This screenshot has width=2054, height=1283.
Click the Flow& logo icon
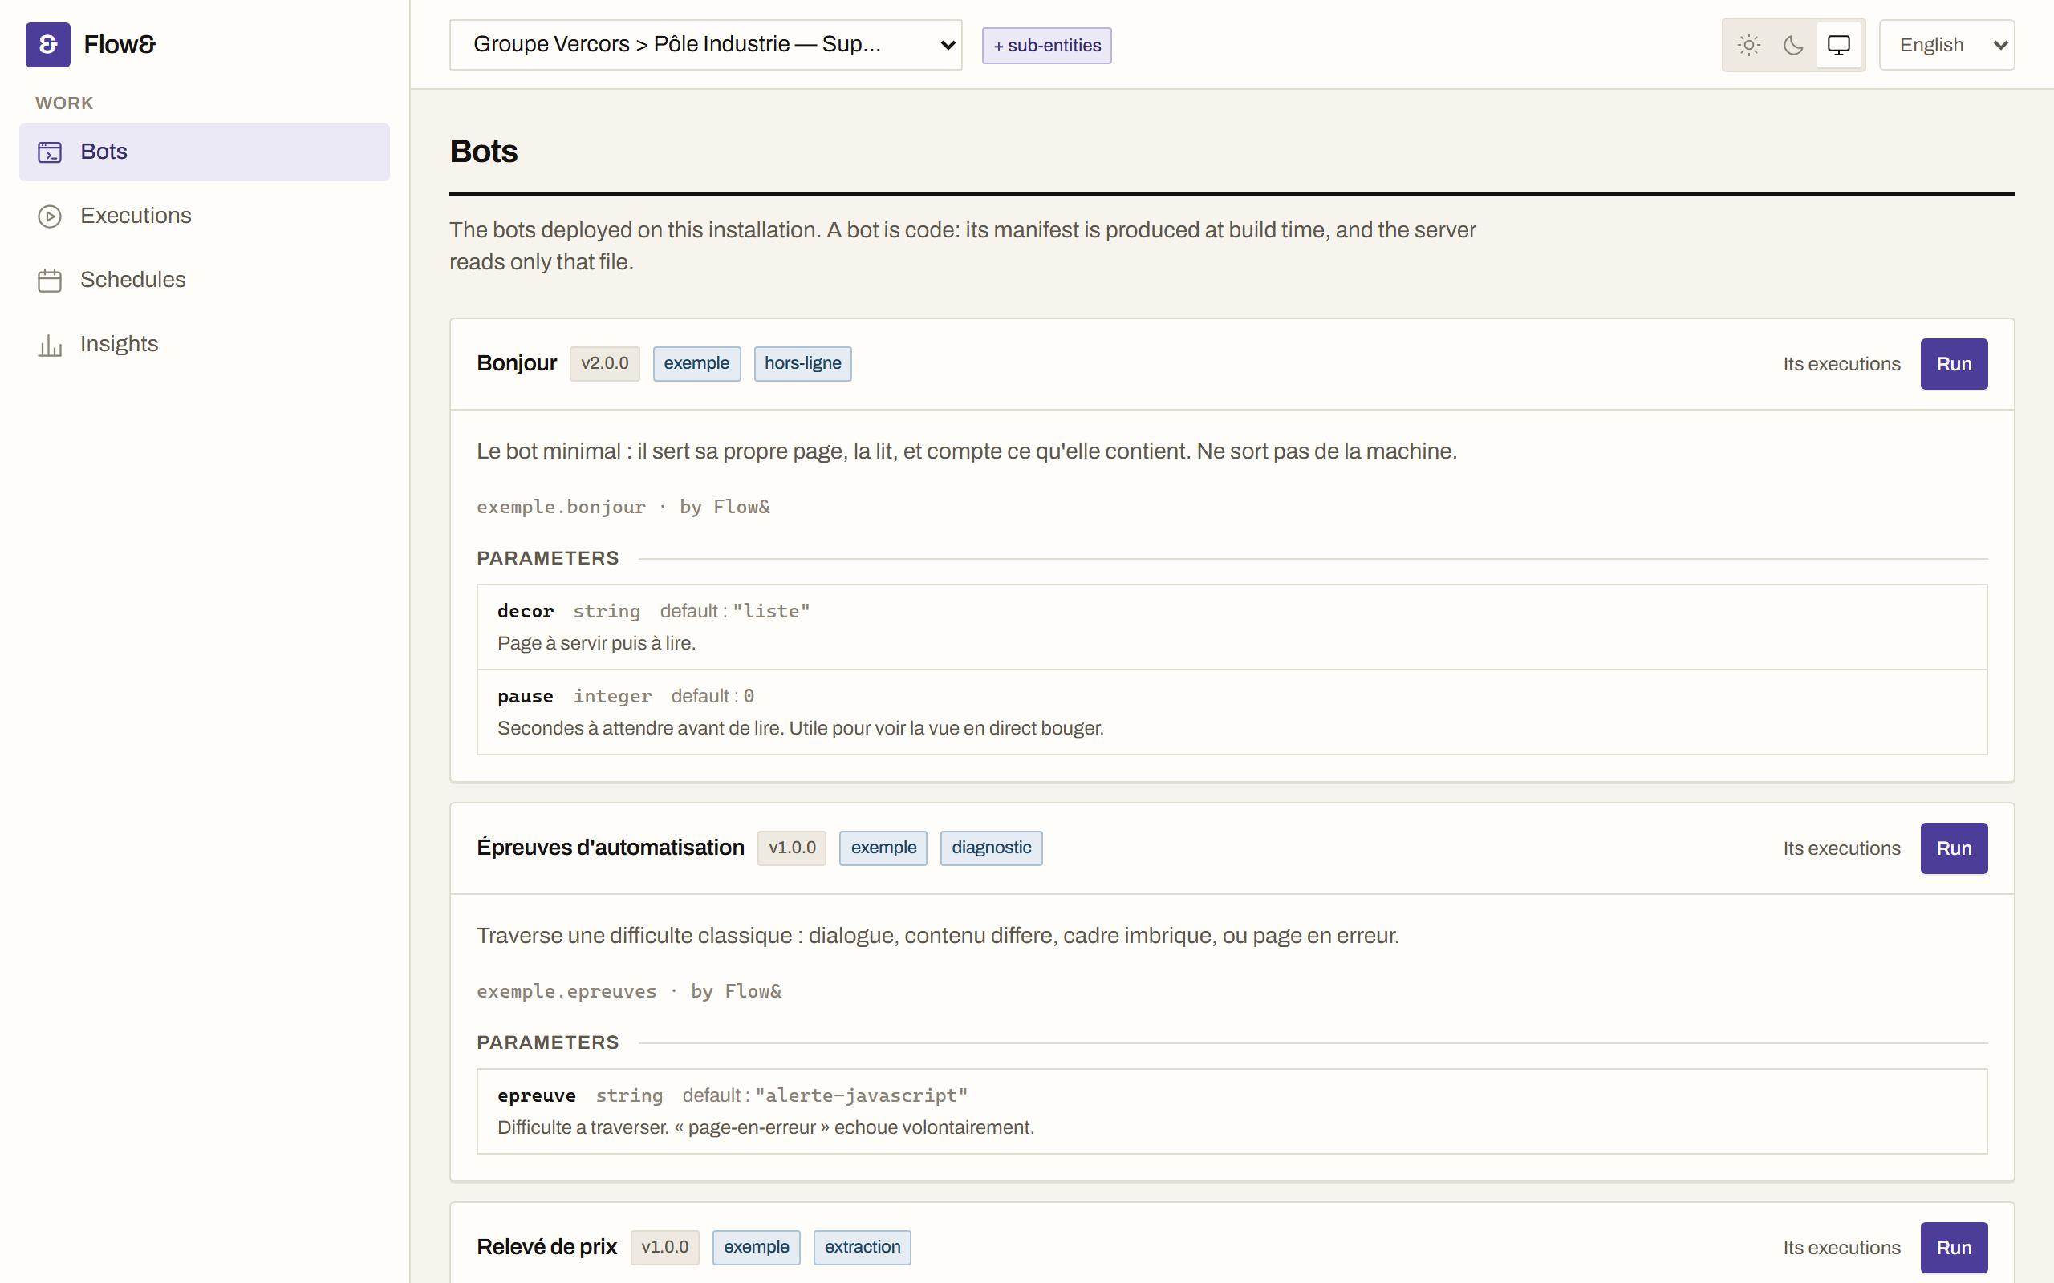(47, 44)
